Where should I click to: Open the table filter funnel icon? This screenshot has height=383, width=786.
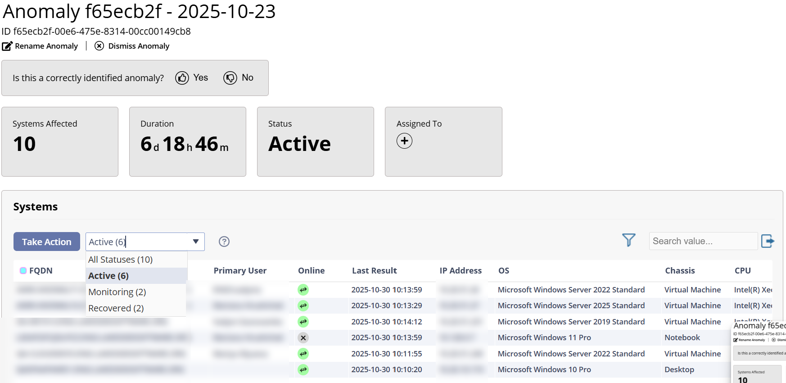pyautogui.click(x=628, y=240)
